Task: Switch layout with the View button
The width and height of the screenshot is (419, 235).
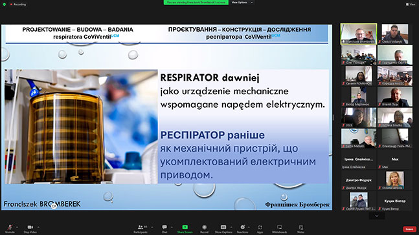Action: coord(411,5)
